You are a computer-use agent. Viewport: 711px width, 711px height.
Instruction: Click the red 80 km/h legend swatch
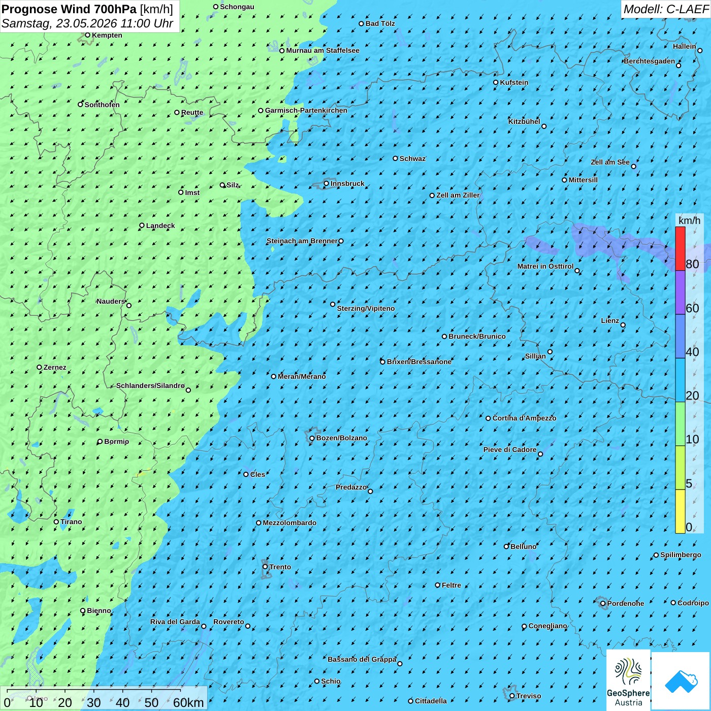(680, 249)
